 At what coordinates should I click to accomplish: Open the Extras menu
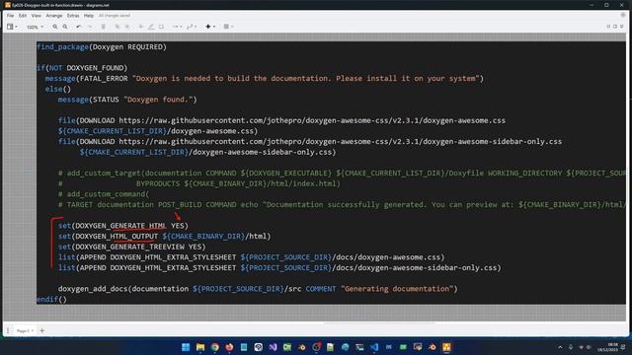point(73,16)
